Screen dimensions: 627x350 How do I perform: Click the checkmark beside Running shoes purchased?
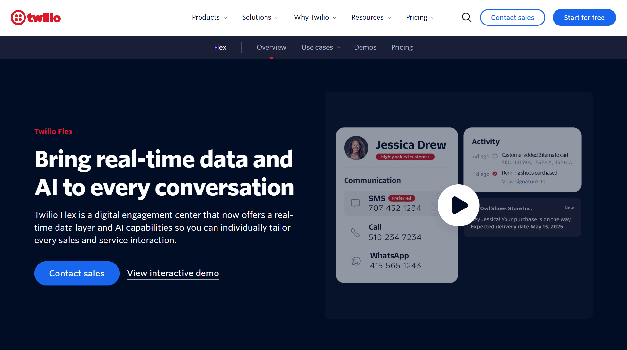pyautogui.click(x=495, y=174)
